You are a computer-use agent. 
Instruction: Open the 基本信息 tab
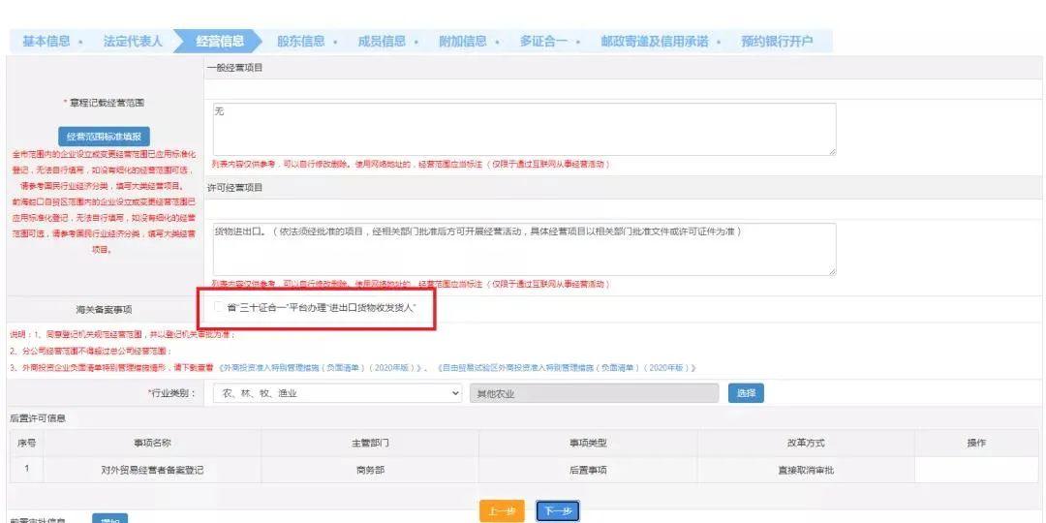coord(46,42)
